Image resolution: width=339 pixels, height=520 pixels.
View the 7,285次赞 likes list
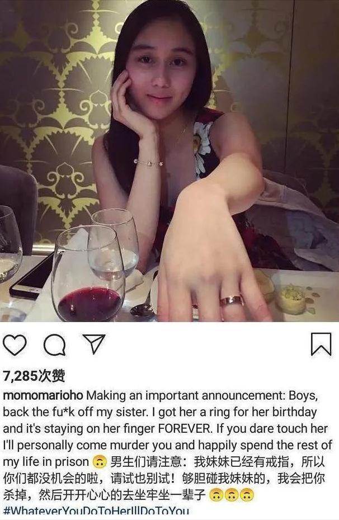click(34, 375)
